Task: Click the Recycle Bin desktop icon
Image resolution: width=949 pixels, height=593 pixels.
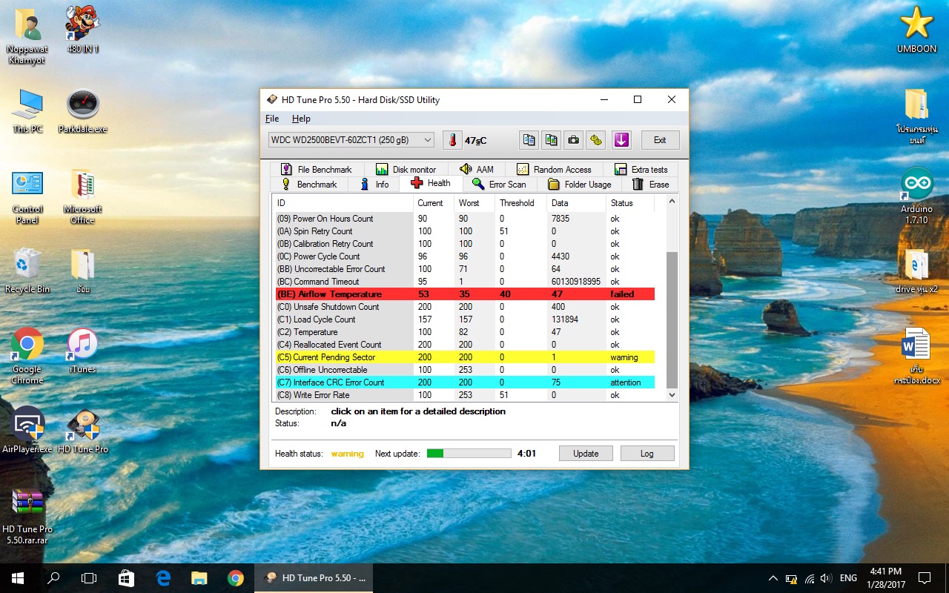Action: coord(27,270)
